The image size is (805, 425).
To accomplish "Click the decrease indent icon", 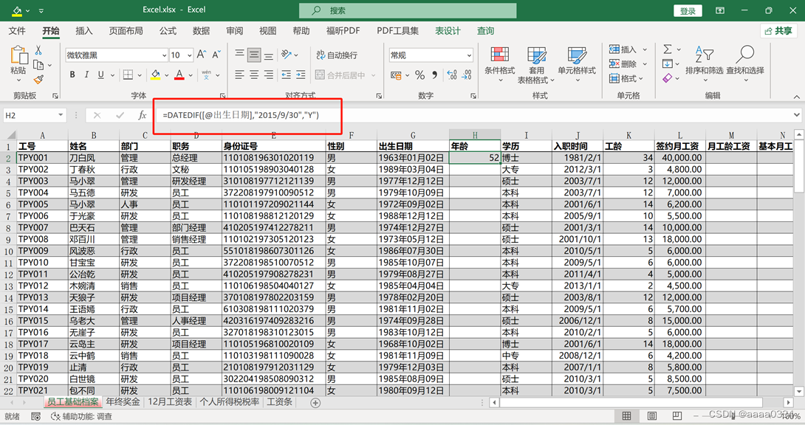I will point(286,75).
